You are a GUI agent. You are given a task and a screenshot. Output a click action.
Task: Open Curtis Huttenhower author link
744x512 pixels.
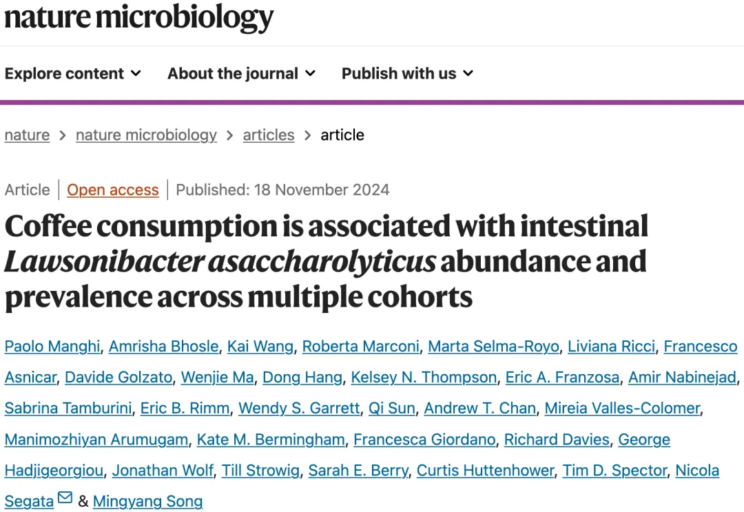pos(486,470)
